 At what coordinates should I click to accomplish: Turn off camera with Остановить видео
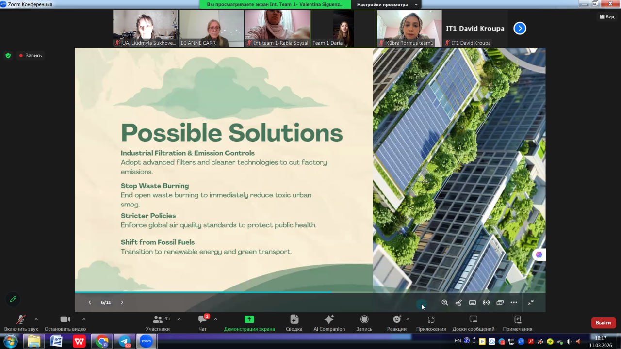[65, 322]
